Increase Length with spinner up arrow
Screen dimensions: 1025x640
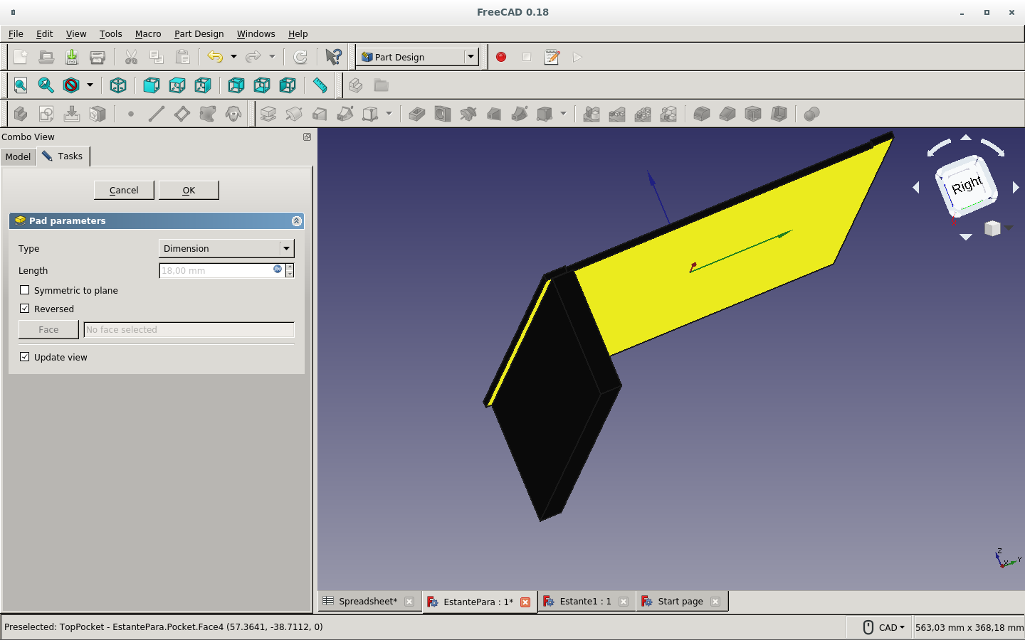[290, 267]
